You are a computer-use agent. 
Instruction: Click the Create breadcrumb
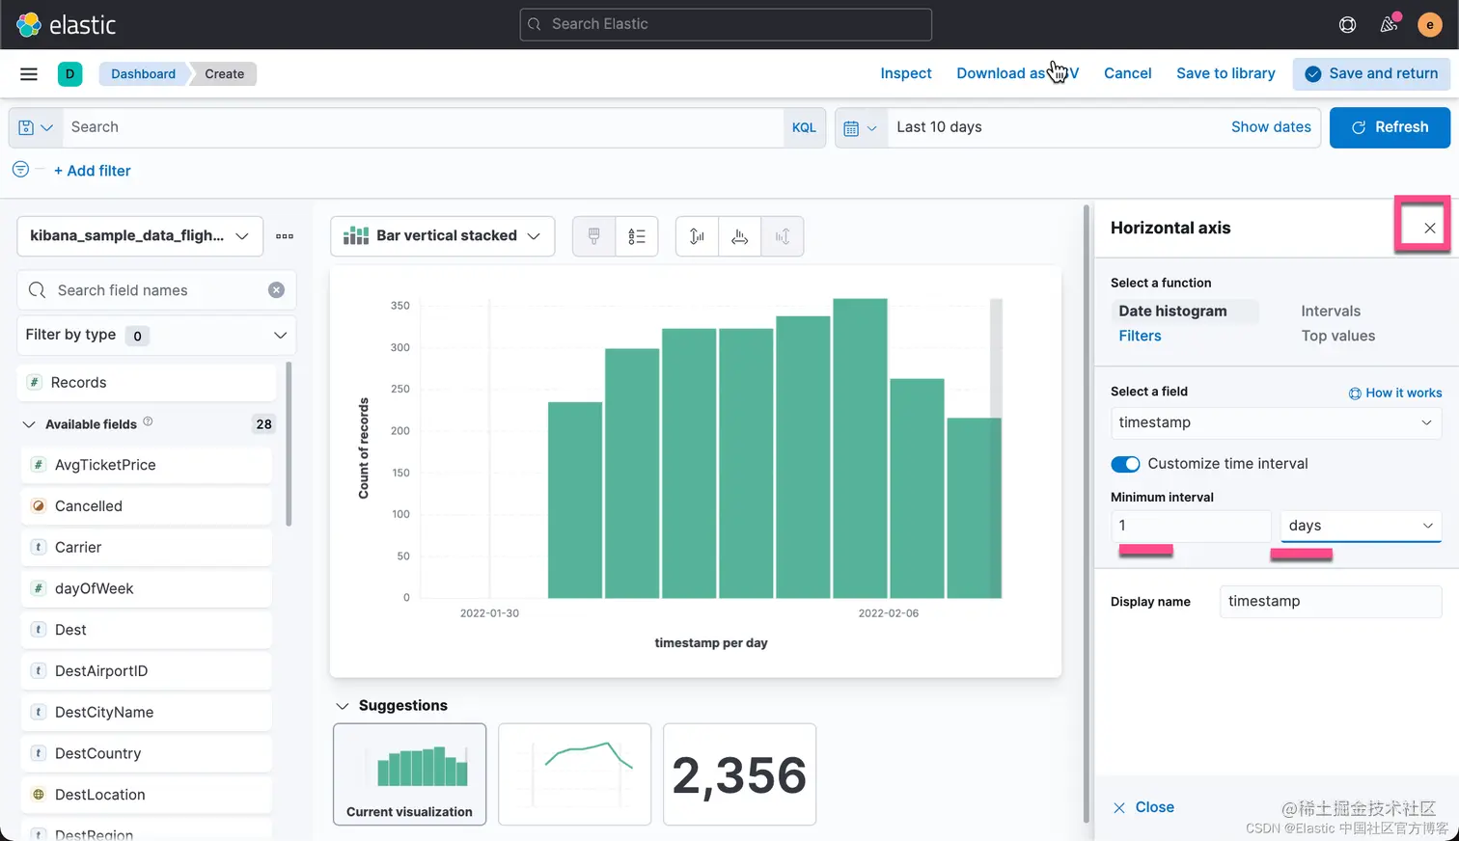224,73
